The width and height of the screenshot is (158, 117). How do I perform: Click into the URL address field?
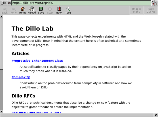(81, 3)
